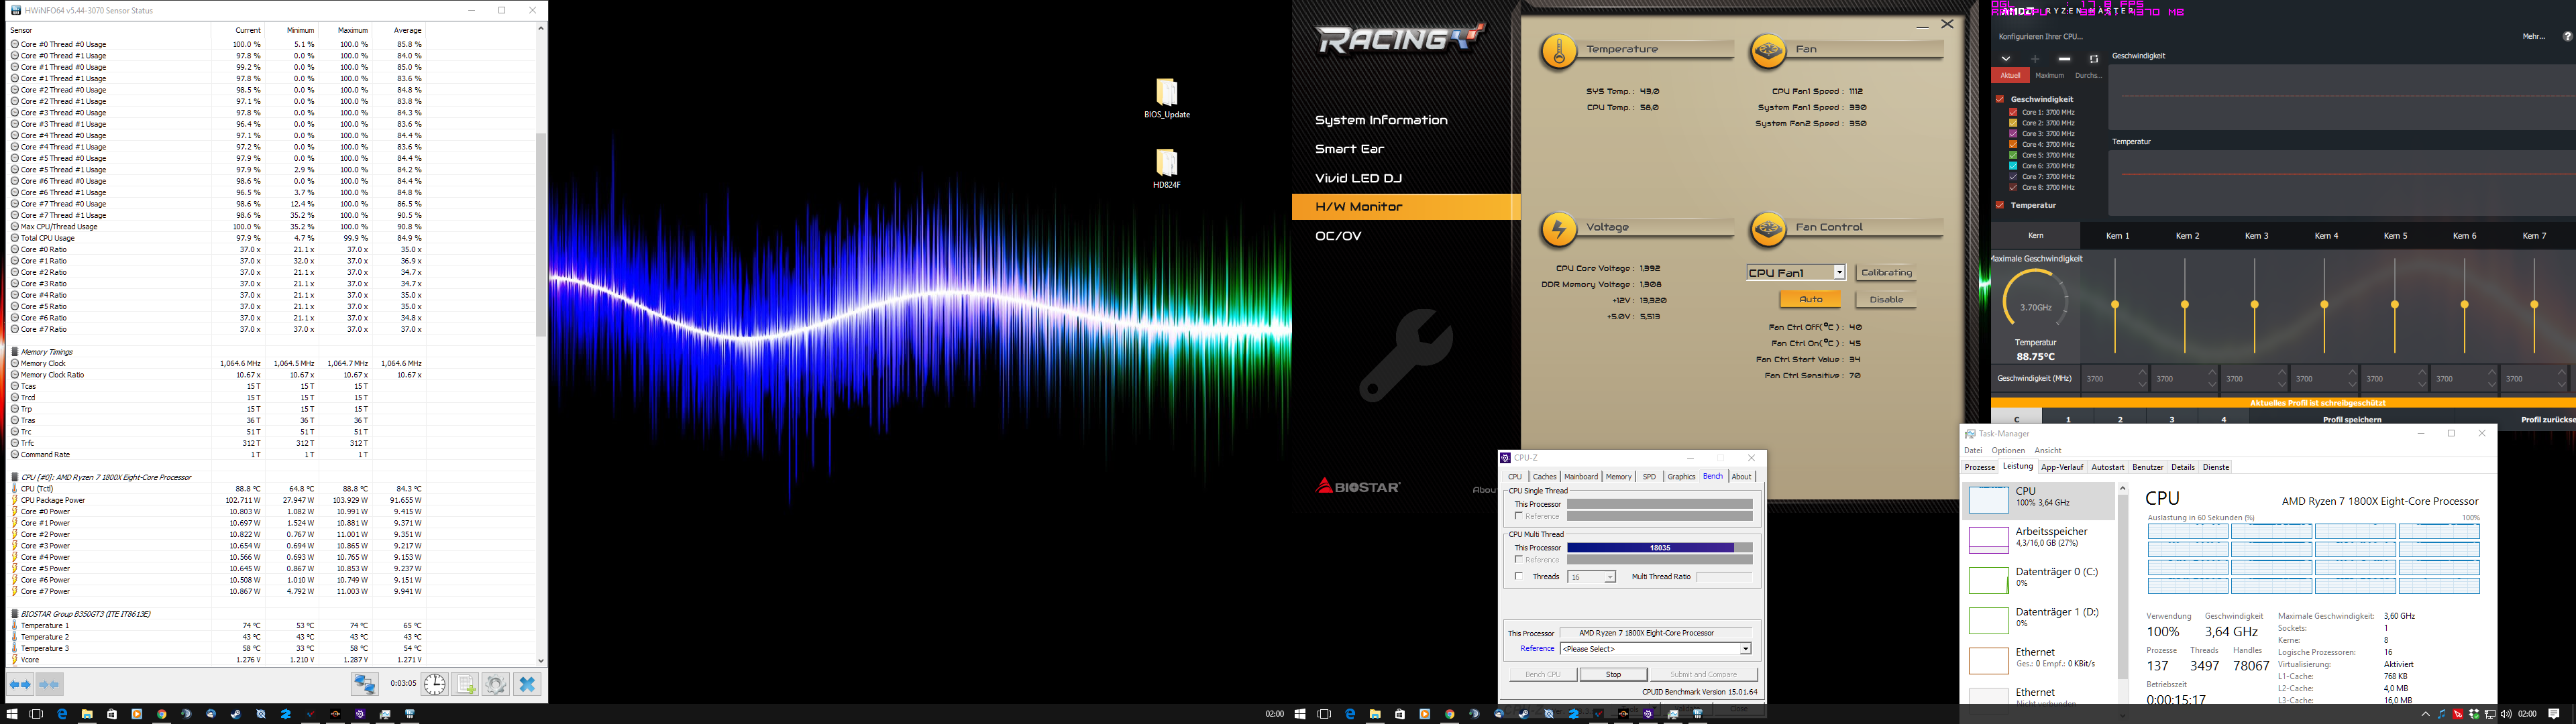Select OC/OV in Biostar menu
Viewport: 2576px width, 724px height.
tap(1338, 236)
